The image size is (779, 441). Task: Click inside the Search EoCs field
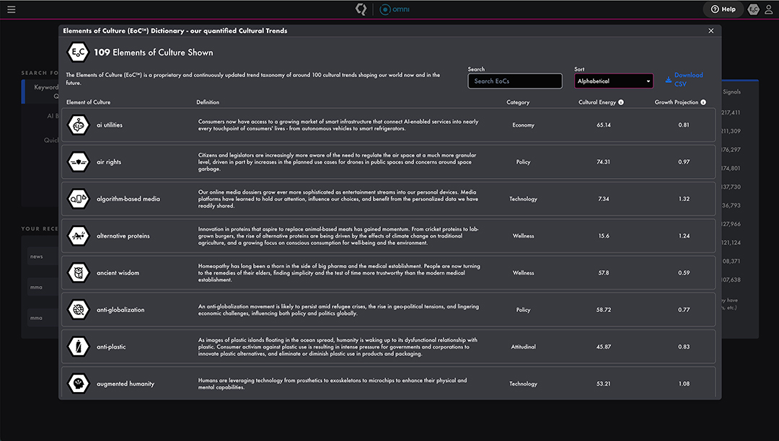click(x=514, y=81)
